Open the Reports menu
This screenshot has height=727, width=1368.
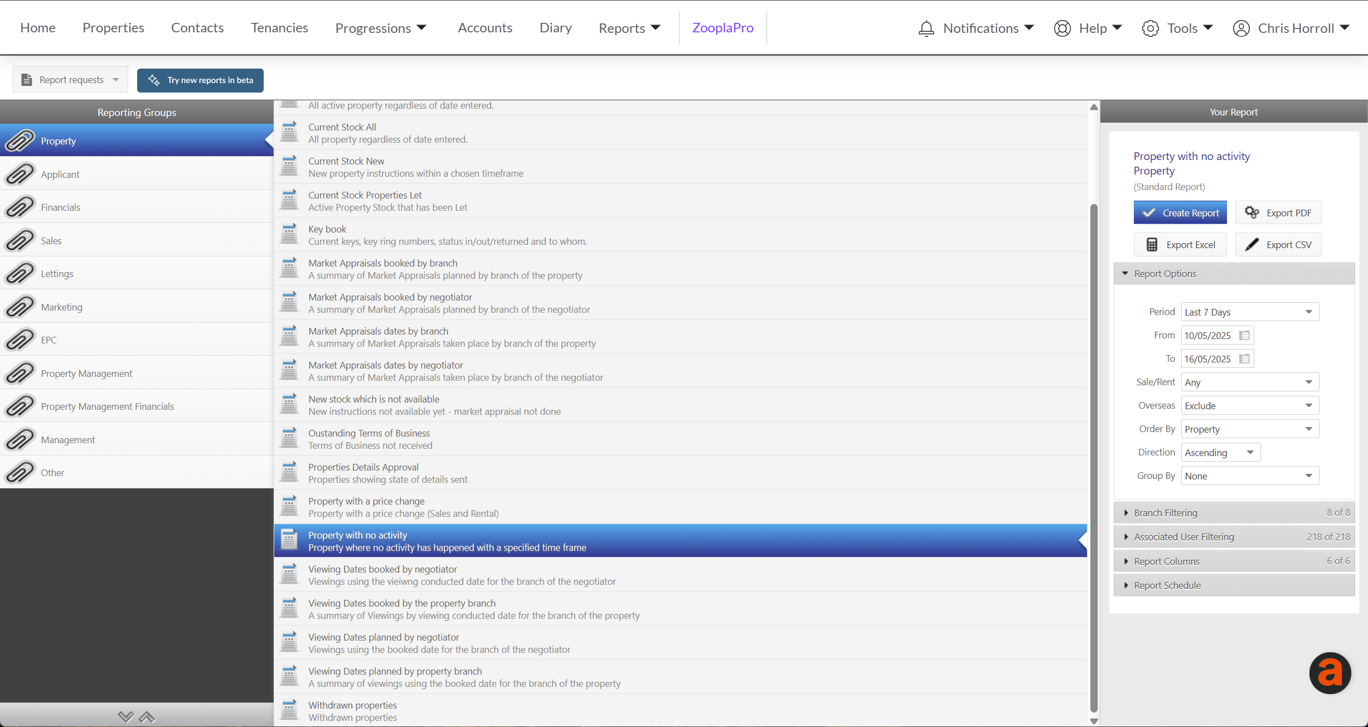click(629, 28)
